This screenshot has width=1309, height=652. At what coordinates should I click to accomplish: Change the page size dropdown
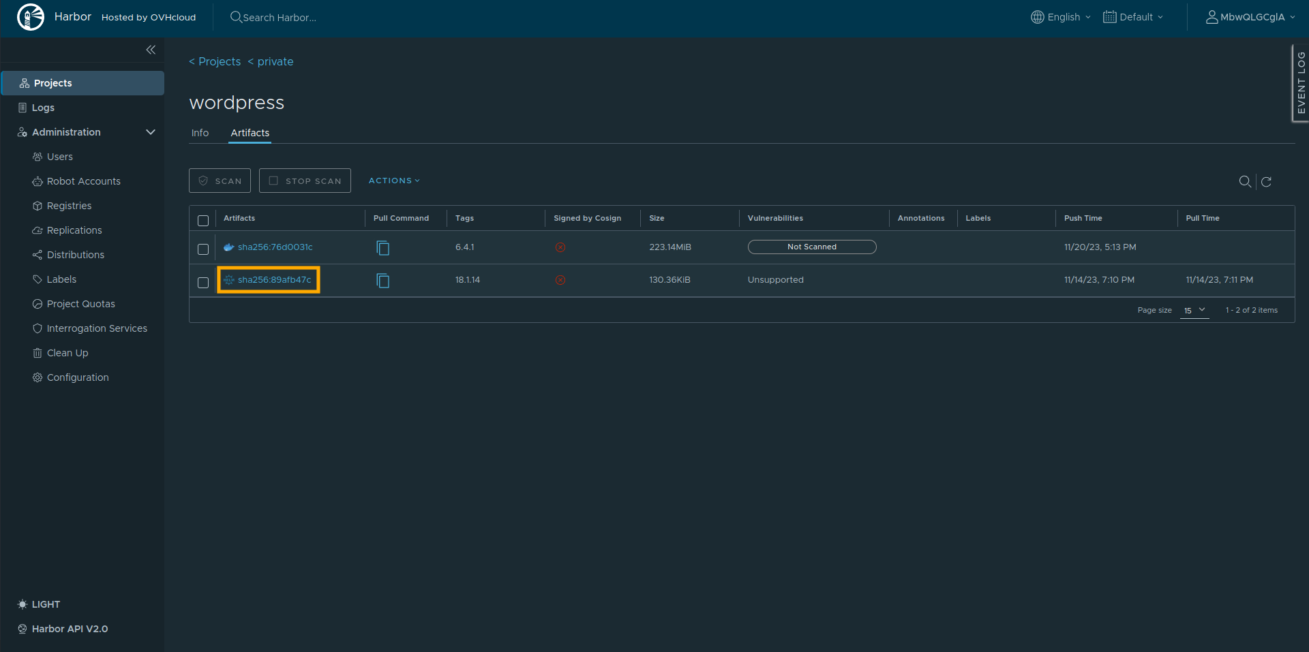1194,311
